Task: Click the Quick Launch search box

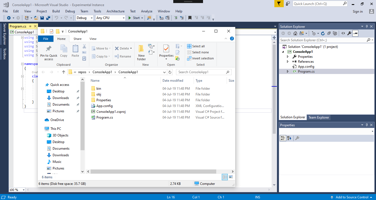Action: click(x=320, y=4)
